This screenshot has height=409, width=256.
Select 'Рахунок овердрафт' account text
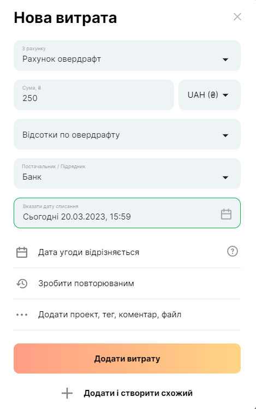[x=62, y=59]
